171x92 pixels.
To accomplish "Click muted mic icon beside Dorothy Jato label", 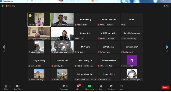I will click(52, 66).
